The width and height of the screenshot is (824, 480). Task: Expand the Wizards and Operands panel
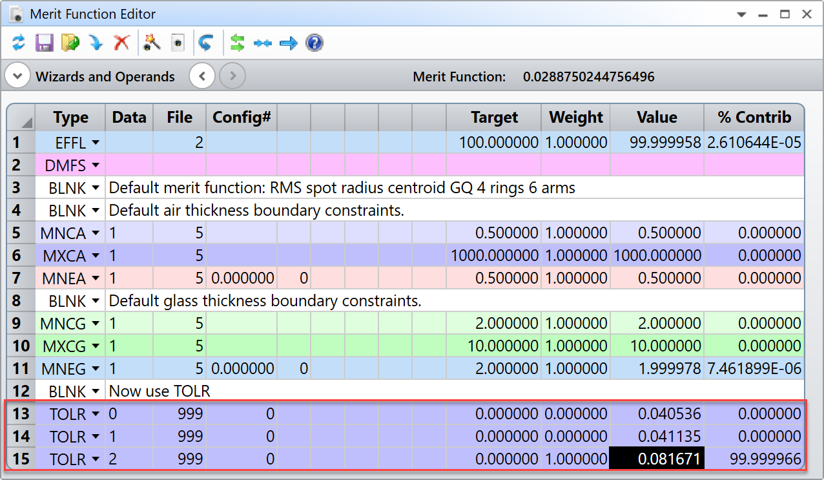click(17, 76)
